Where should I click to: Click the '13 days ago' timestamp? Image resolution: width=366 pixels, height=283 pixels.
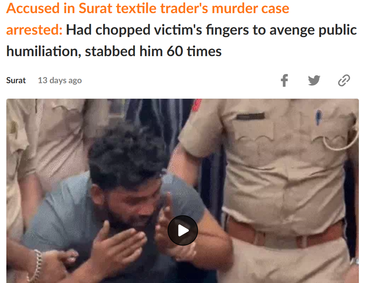(60, 80)
